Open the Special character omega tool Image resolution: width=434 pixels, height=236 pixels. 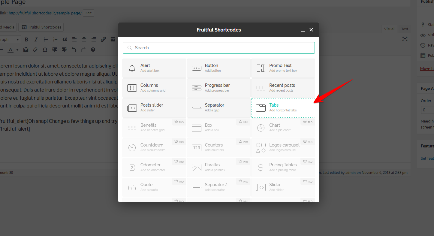[45, 50]
